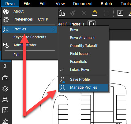Switch to the Essentials profile
Screen dimensions: 131x124
(x=84, y=62)
